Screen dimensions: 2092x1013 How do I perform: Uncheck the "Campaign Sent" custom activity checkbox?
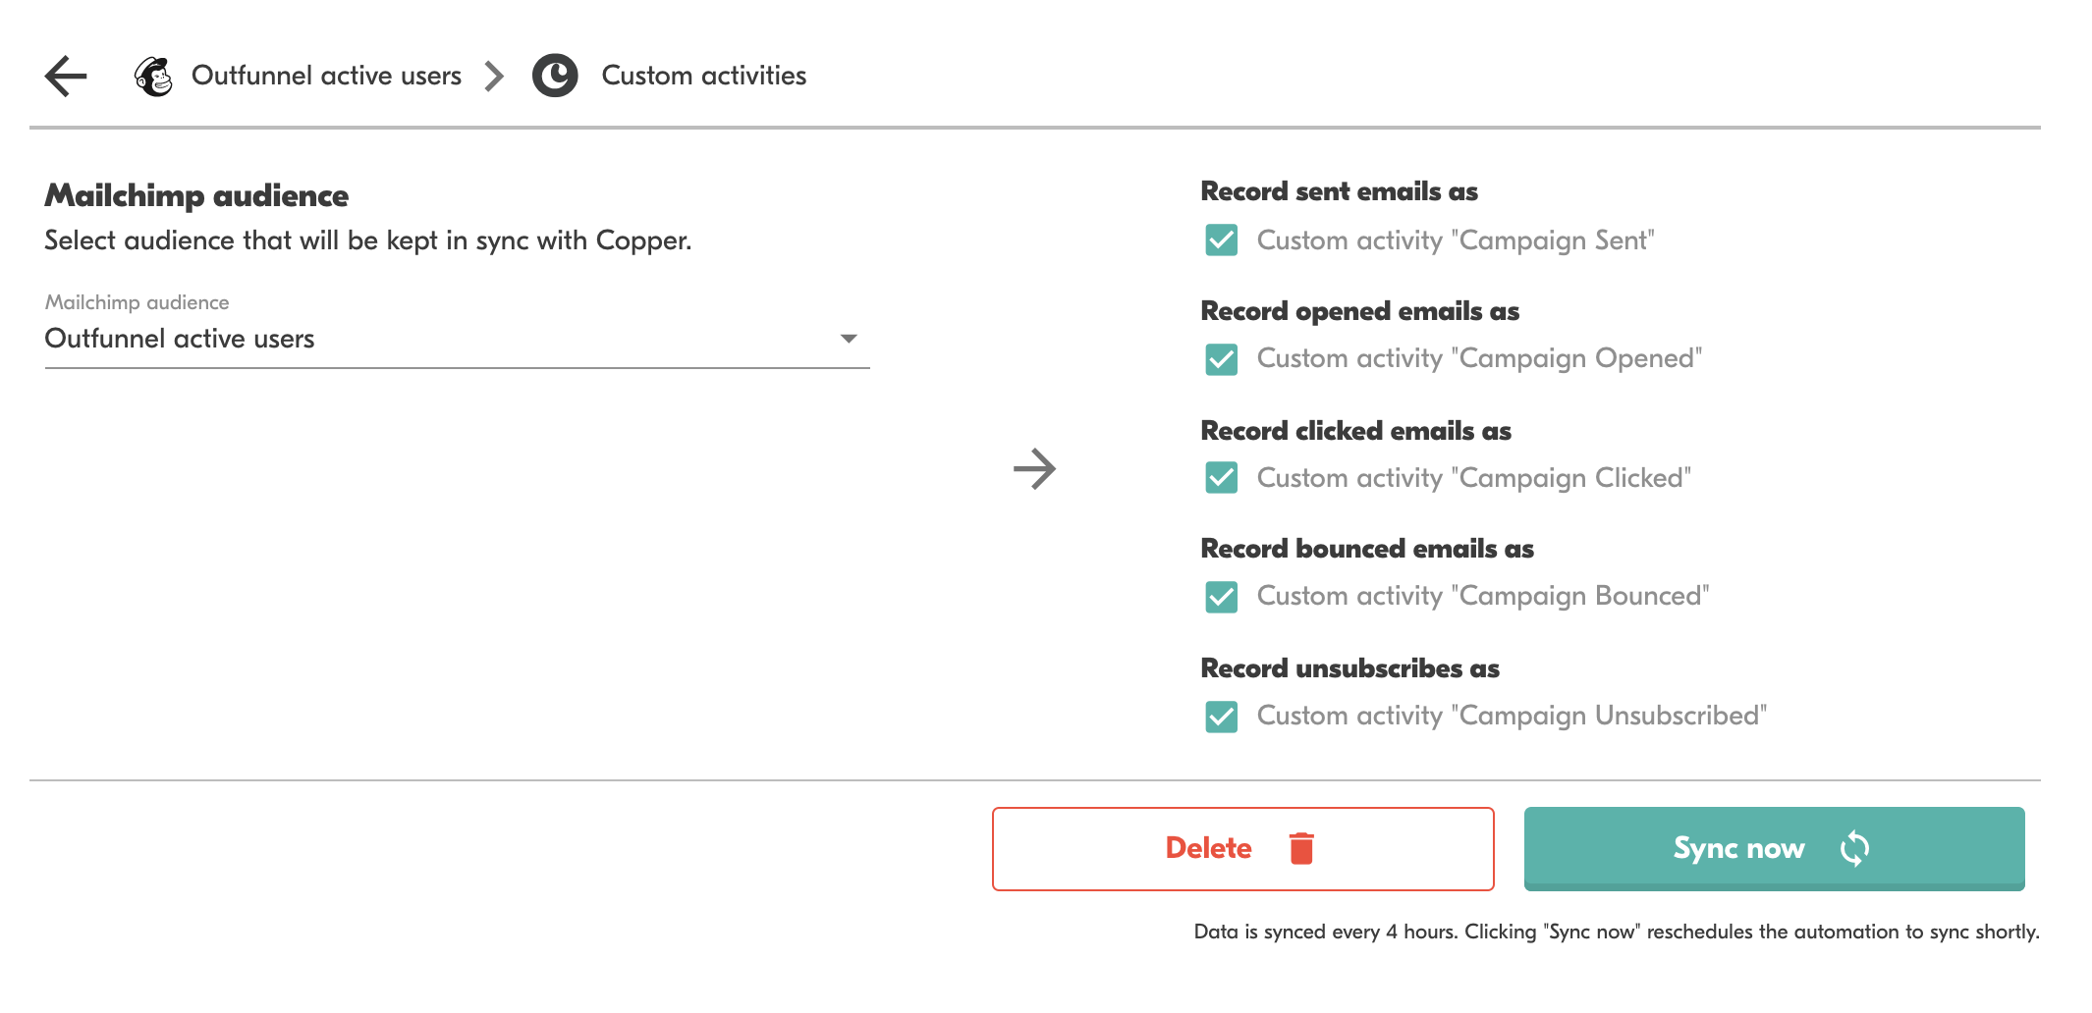click(x=1221, y=240)
